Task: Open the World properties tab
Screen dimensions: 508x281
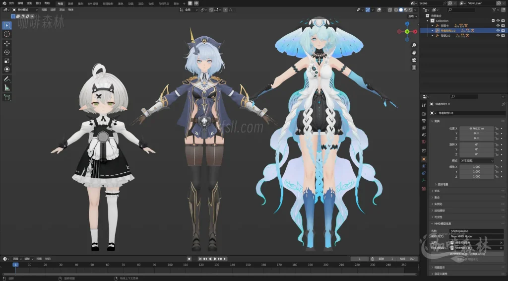Action: coord(424,142)
